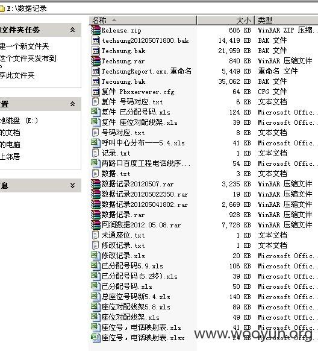Select the 修改记录.xls Excel icon
318x351 pixels.
point(96,256)
